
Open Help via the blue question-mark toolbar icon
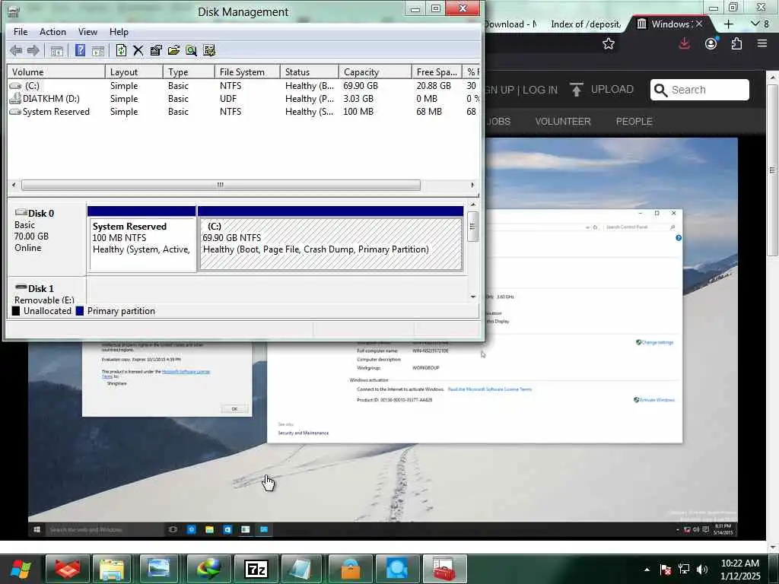click(80, 50)
